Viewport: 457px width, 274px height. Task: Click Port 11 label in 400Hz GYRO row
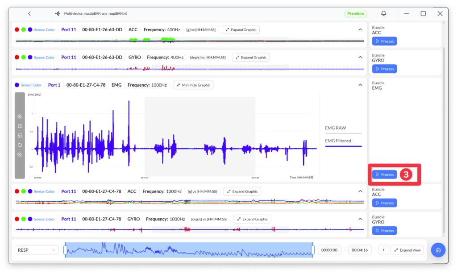(x=68, y=57)
